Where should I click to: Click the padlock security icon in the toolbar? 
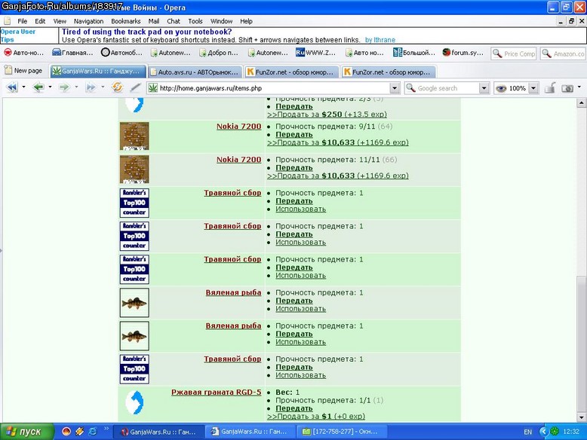click(549, 88)
